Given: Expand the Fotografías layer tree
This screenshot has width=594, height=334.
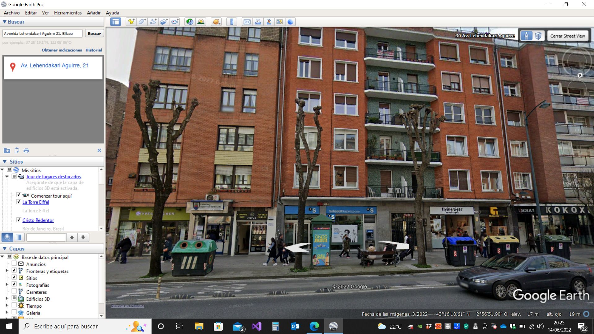Looking at the screenshot, I should tap(7, 284).
